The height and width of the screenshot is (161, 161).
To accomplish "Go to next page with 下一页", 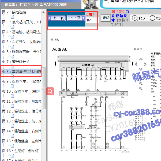I will point(76,18).
